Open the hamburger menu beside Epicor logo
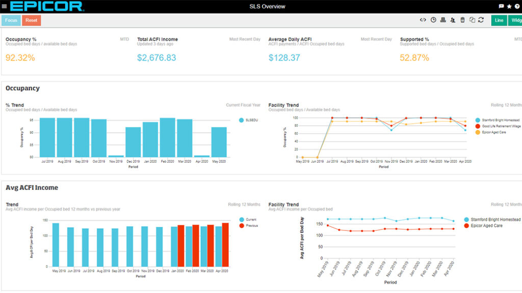Screen dimensions: 522x293 (5, 7)
